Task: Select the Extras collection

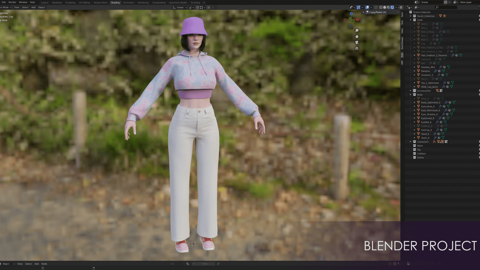Action: [420, 158]
